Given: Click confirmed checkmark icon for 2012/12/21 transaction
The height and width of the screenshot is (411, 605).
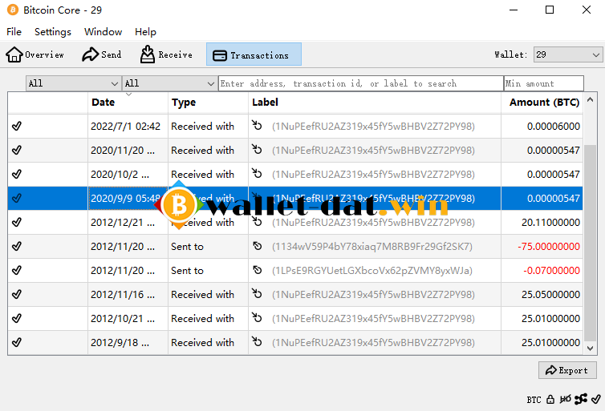Looking at the screenshot, I should [17, 222].
